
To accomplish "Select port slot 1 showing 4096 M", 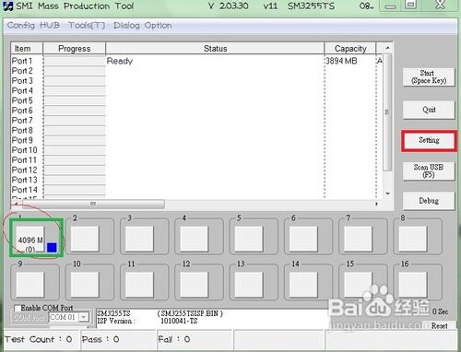I will (x=30, y=240).
